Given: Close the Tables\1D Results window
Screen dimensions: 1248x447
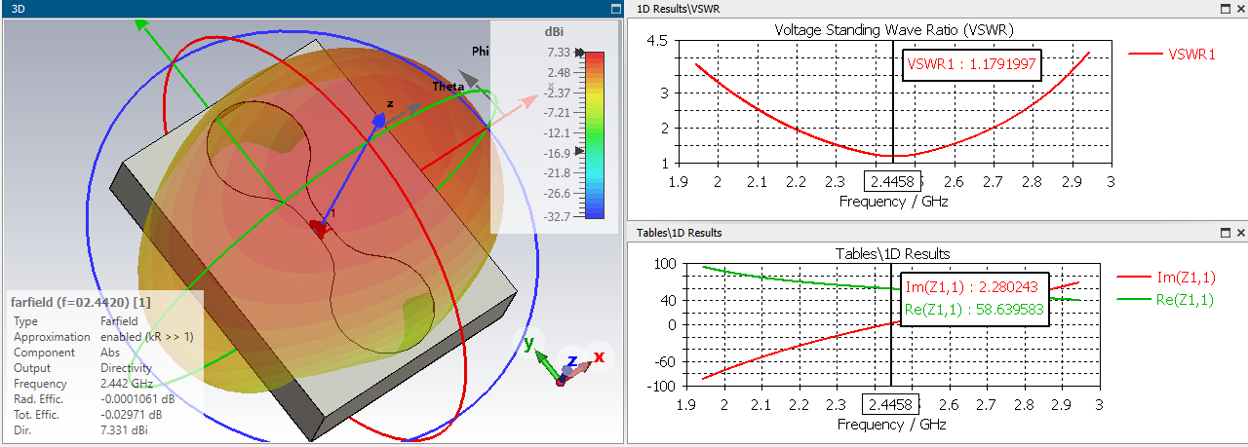Looking at the screenshot, I should (1240, 234).
